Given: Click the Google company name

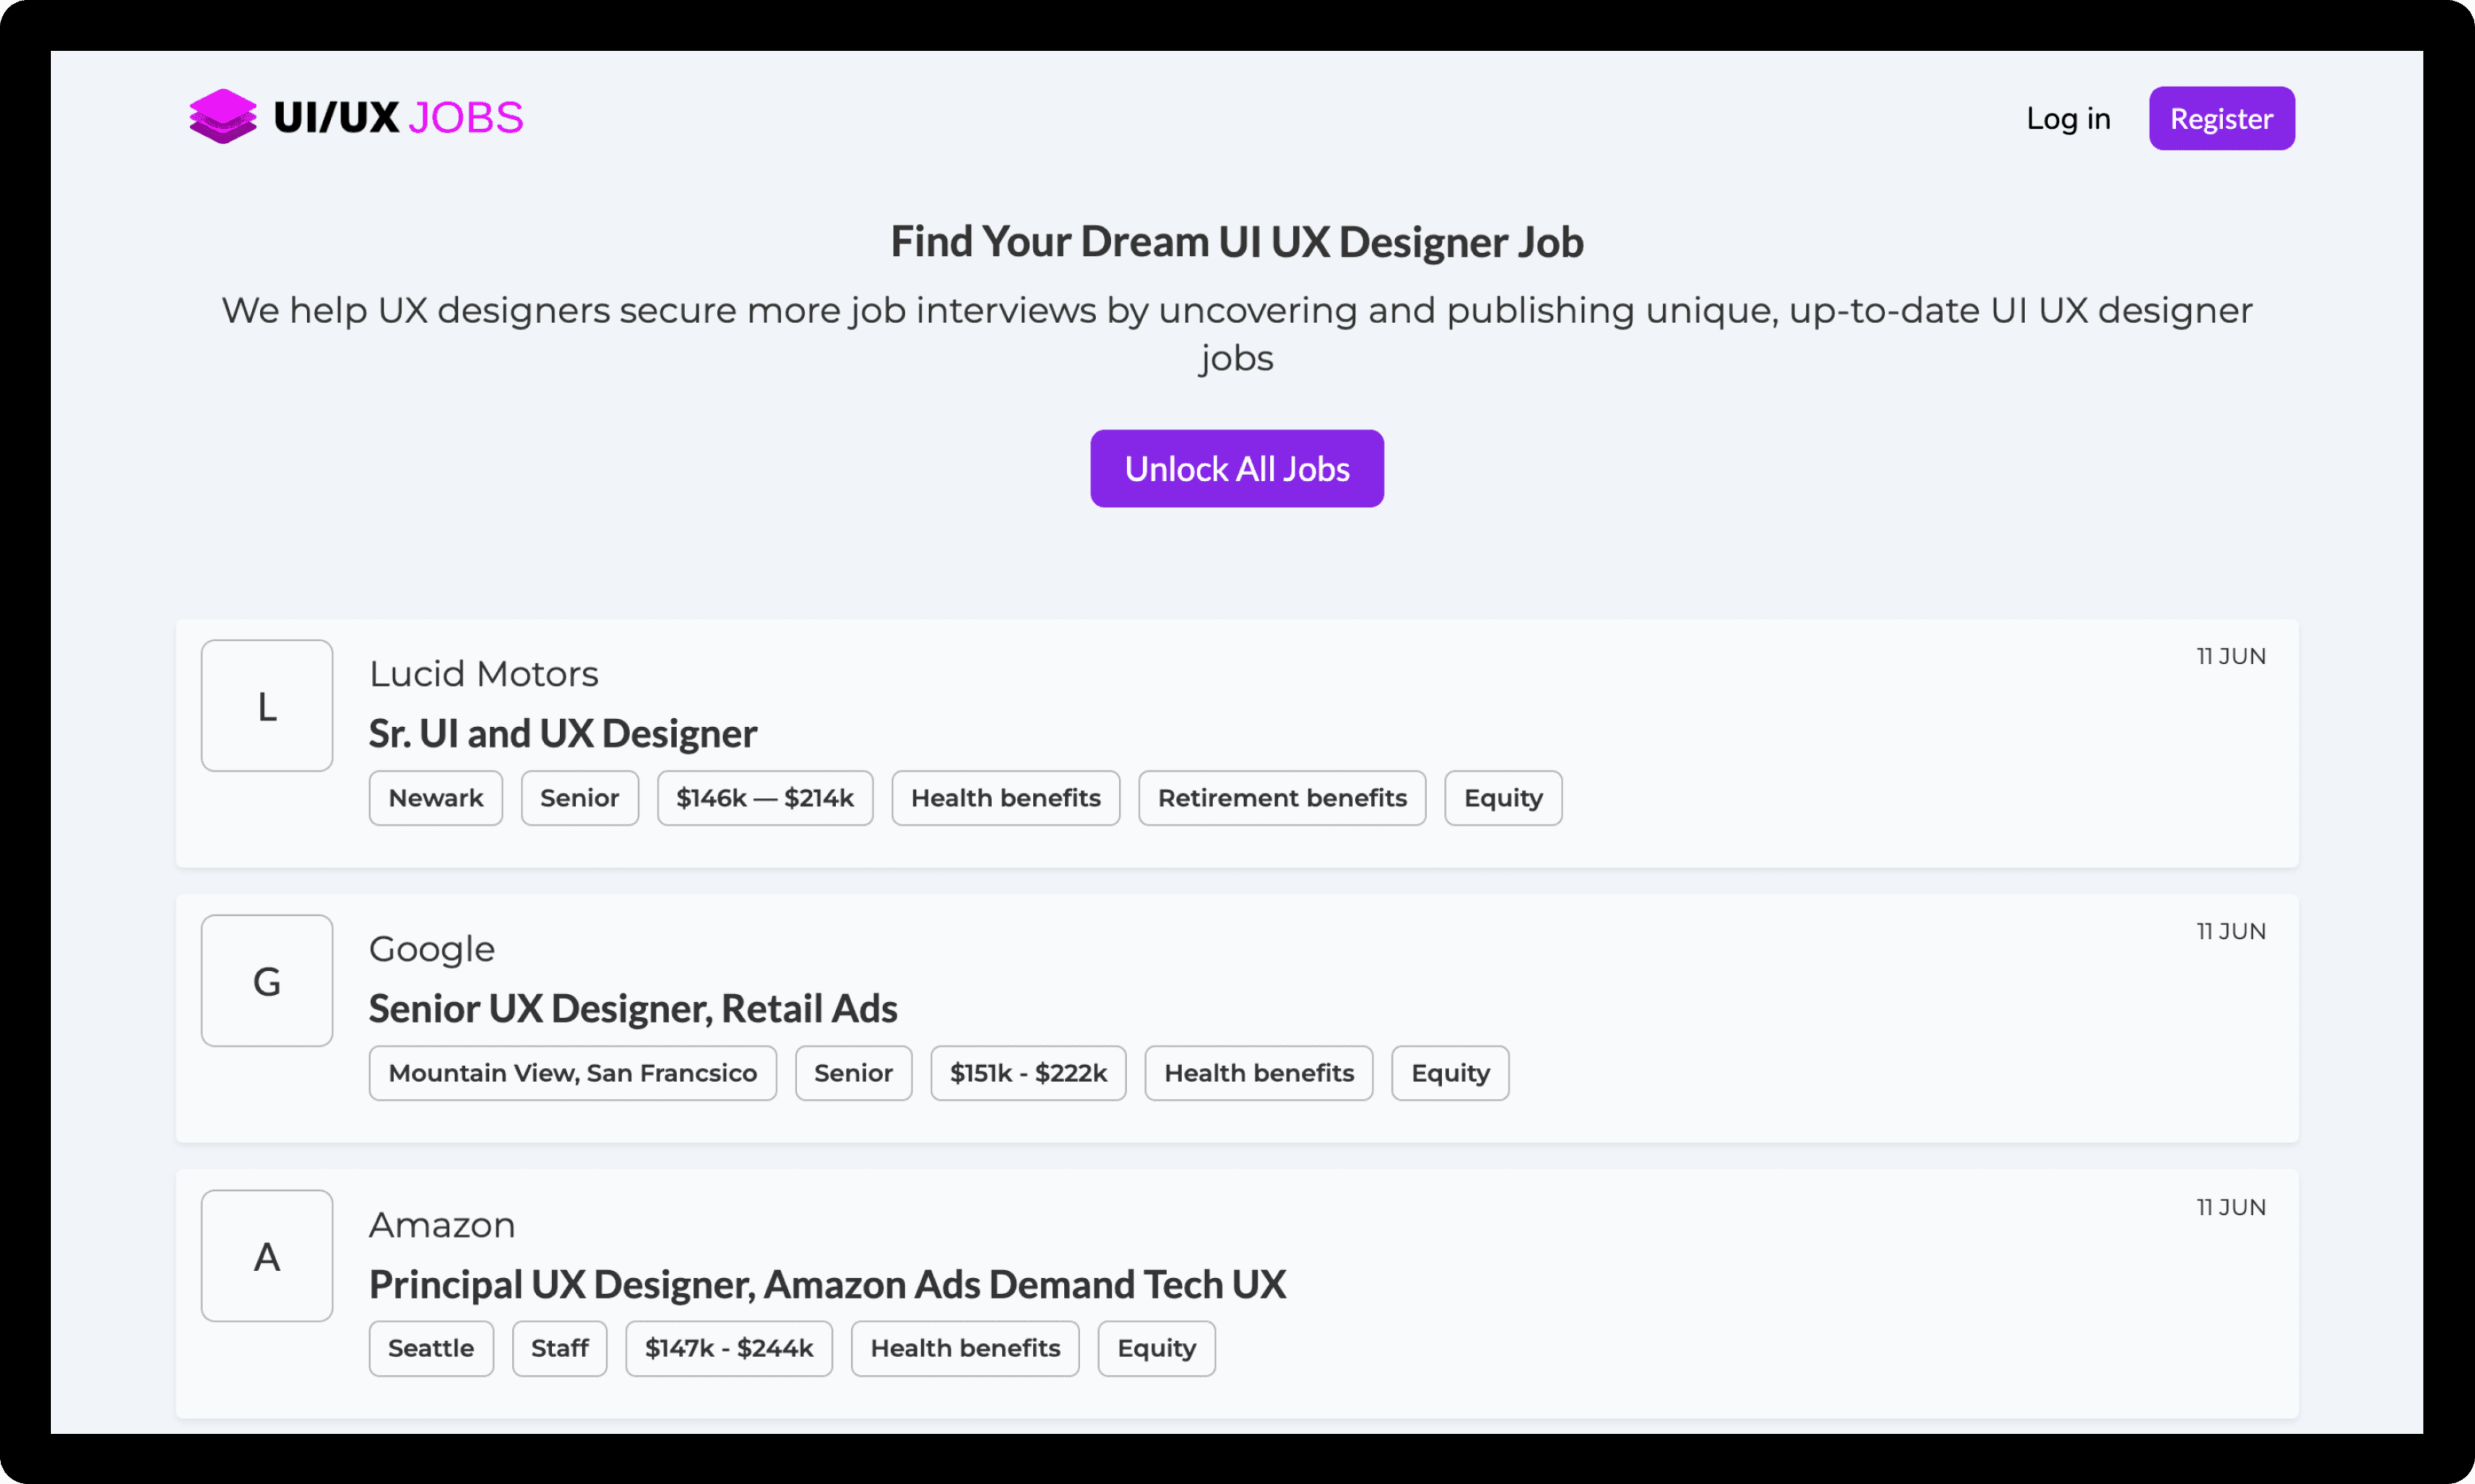Looking at the screenshot, I should [432, 949].
